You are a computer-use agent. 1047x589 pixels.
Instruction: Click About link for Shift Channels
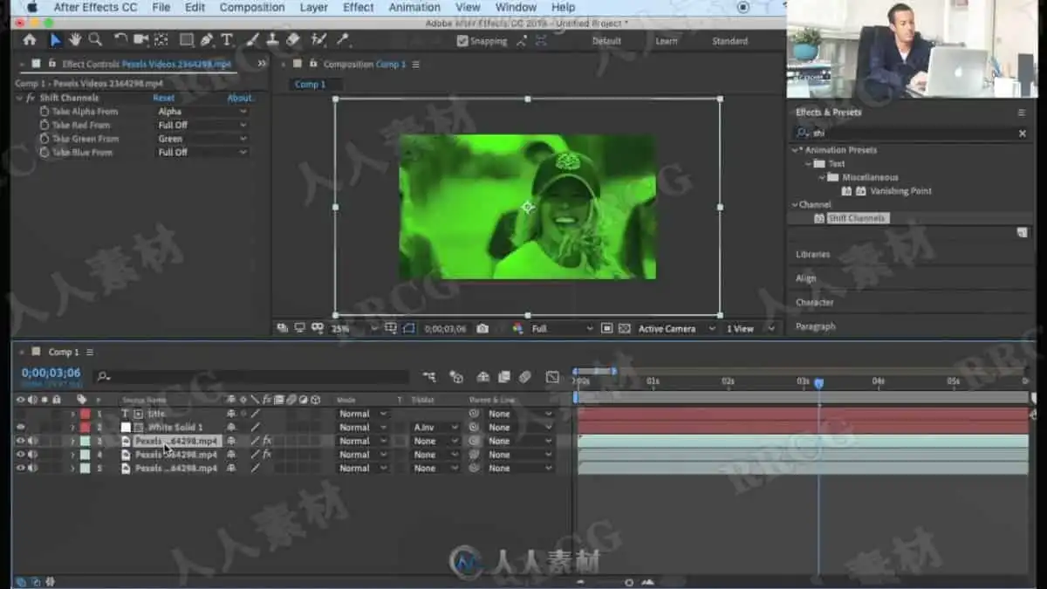240,99
